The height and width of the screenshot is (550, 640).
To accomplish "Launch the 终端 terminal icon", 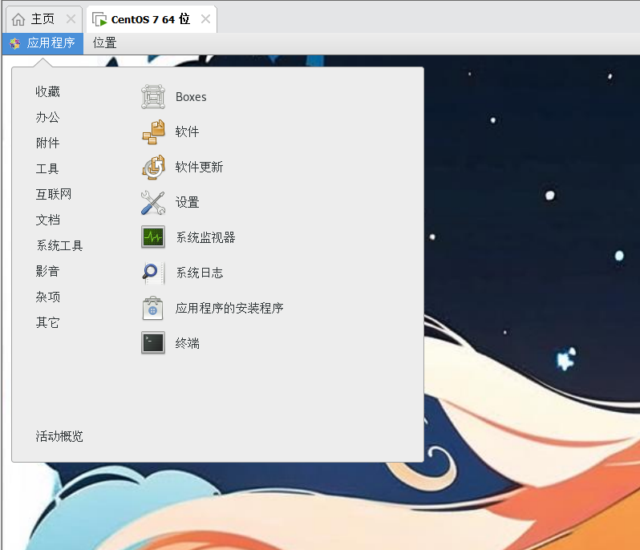I will coord(152,343).
